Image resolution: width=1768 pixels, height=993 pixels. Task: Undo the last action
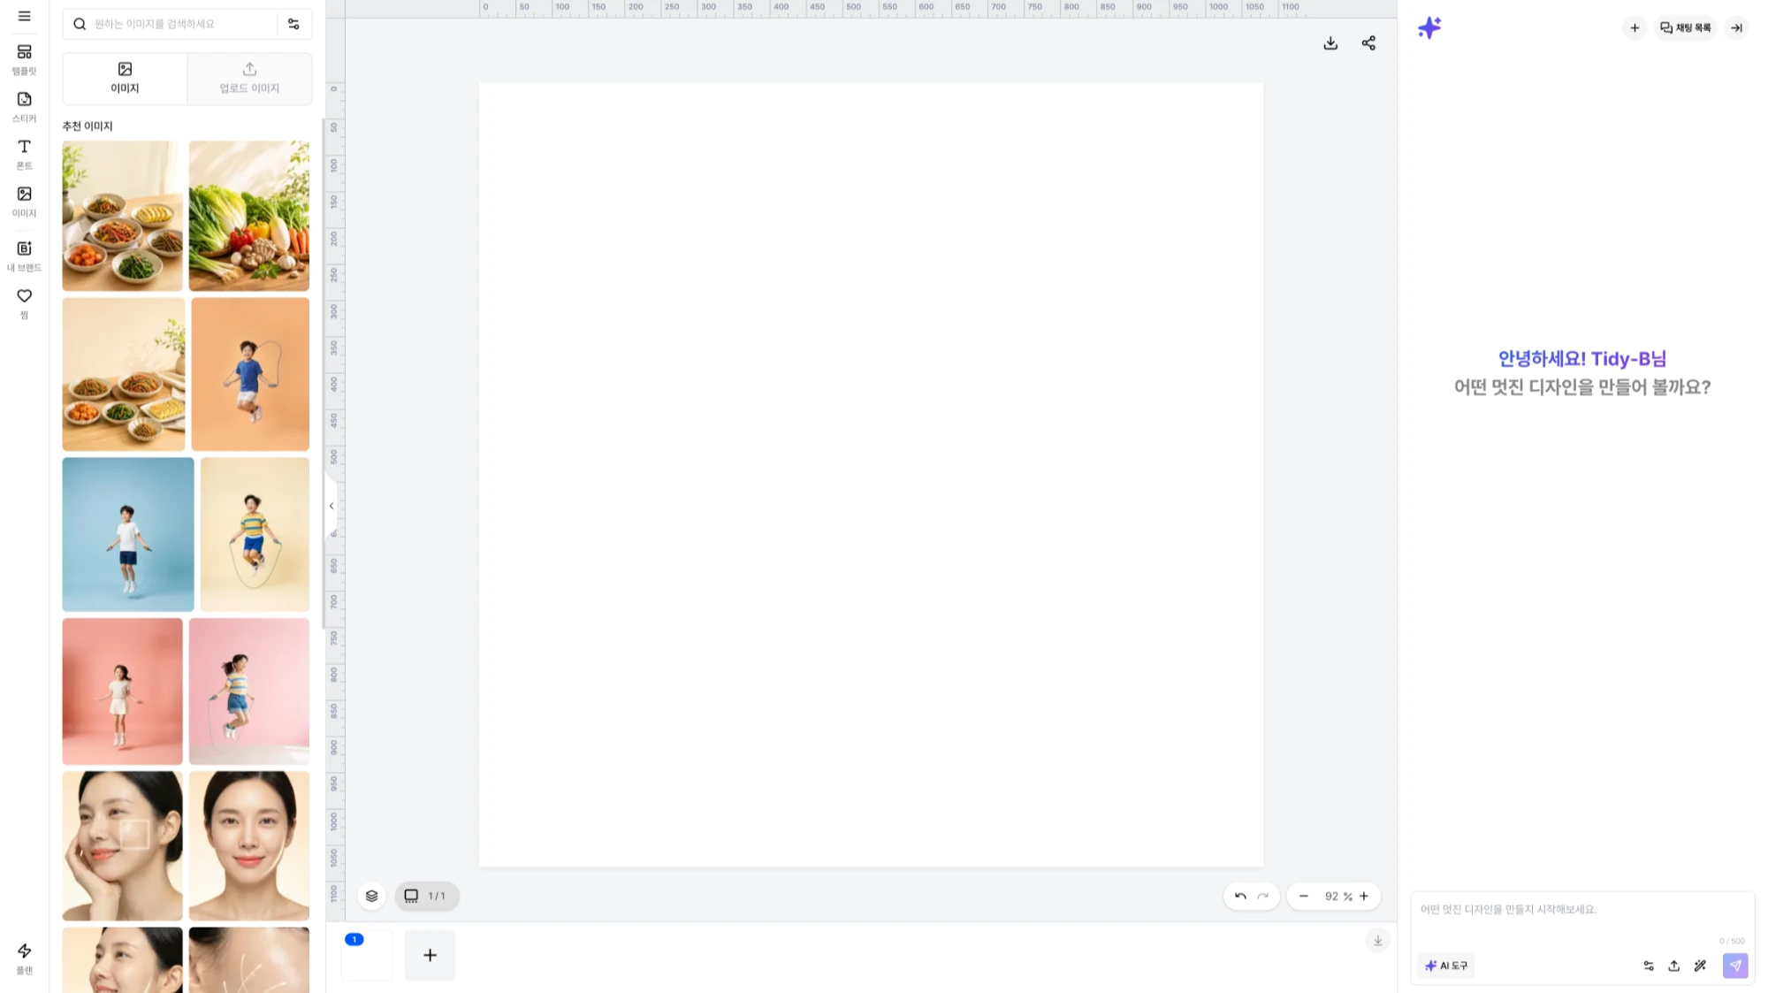pos(1240,896)
